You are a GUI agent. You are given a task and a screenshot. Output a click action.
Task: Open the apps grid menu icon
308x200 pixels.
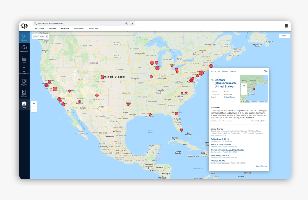pos(287,26)
